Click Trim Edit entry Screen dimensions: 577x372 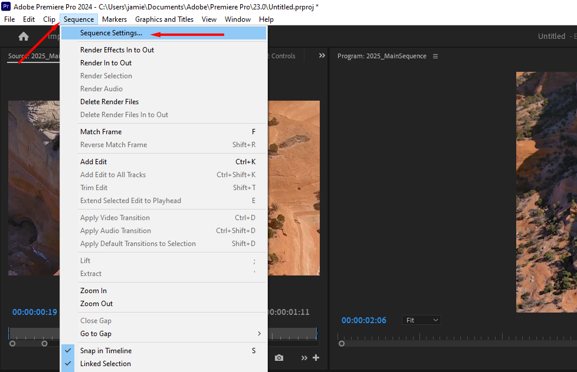coord(164,188)
